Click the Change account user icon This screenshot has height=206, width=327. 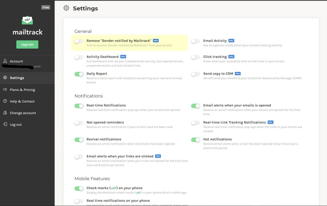pyautogui.click(x=5, y=113)
